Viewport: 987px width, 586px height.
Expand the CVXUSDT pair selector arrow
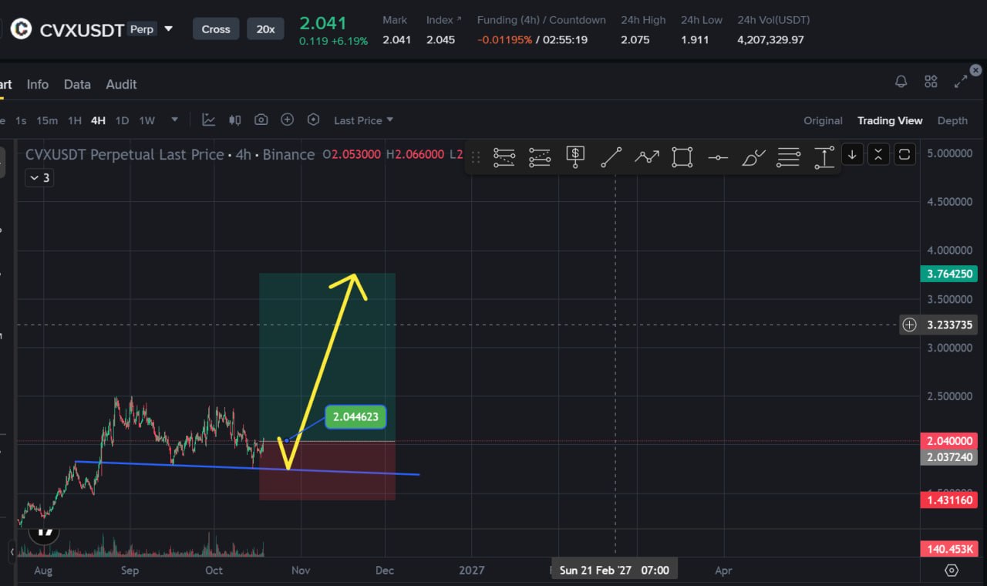point(169,29)
